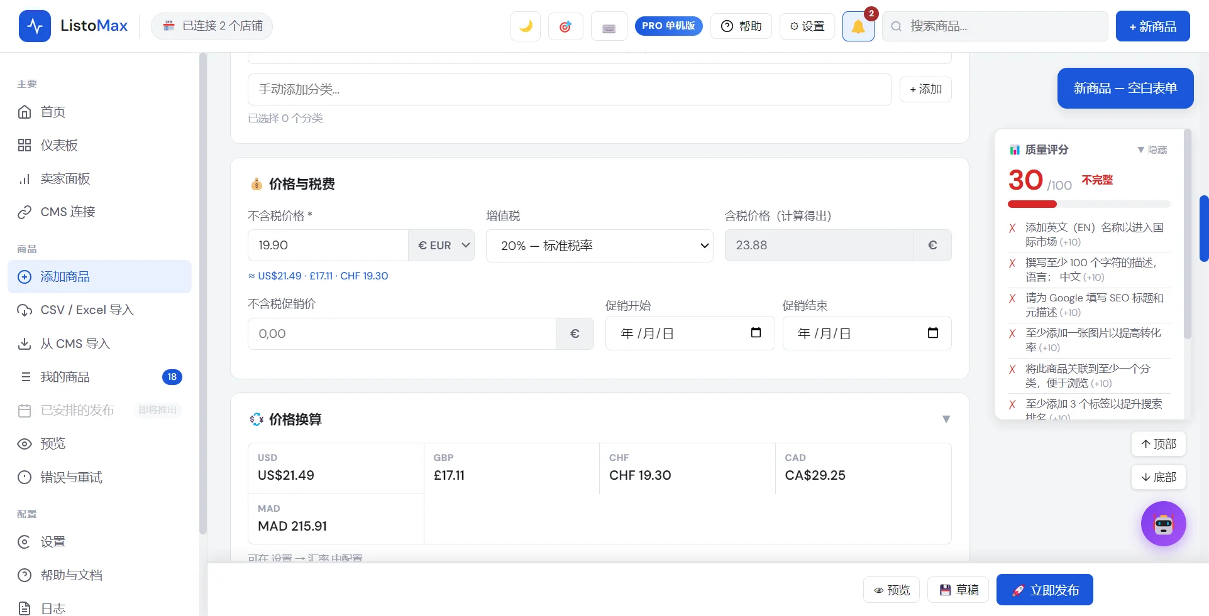Click the quality score progress bar
This screenshot has height=616, width=1209.
[1089, 204]
